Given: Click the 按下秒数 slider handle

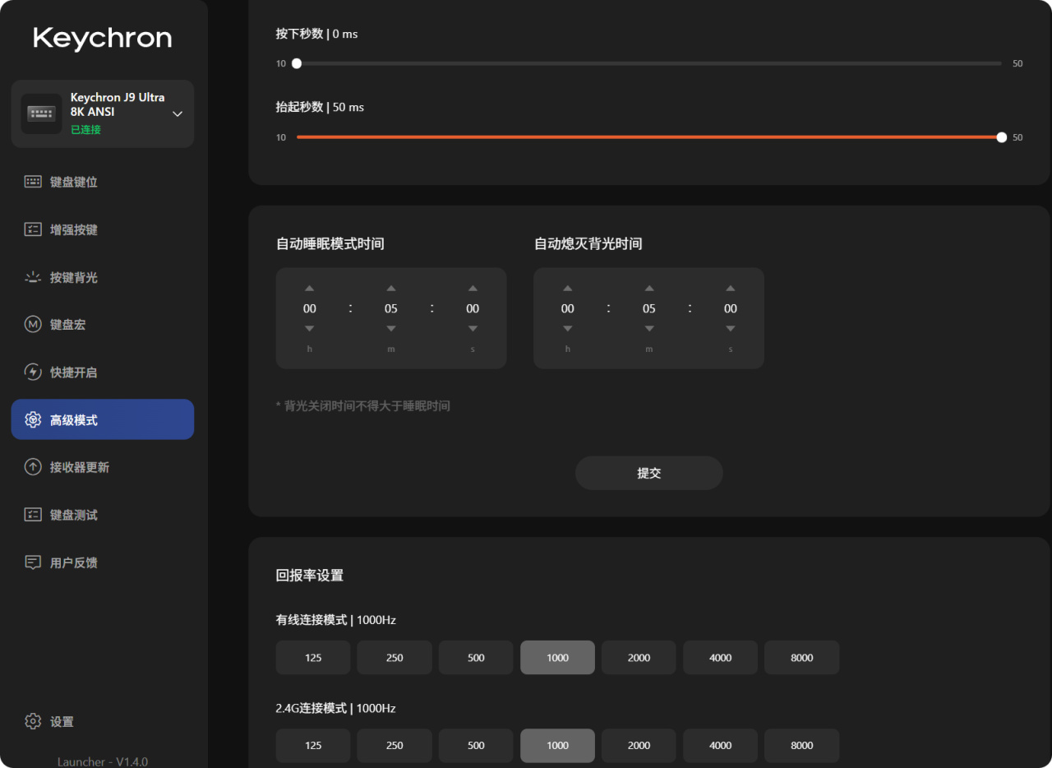Looking at the screenshot, I should click(x=297, y=63).
